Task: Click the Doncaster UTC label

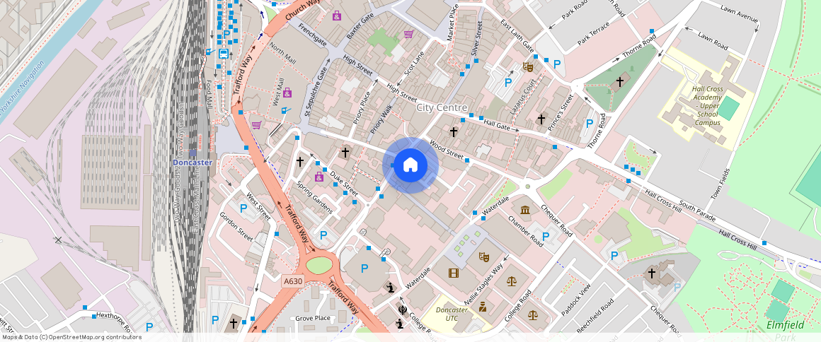Action: pos(452,314)
